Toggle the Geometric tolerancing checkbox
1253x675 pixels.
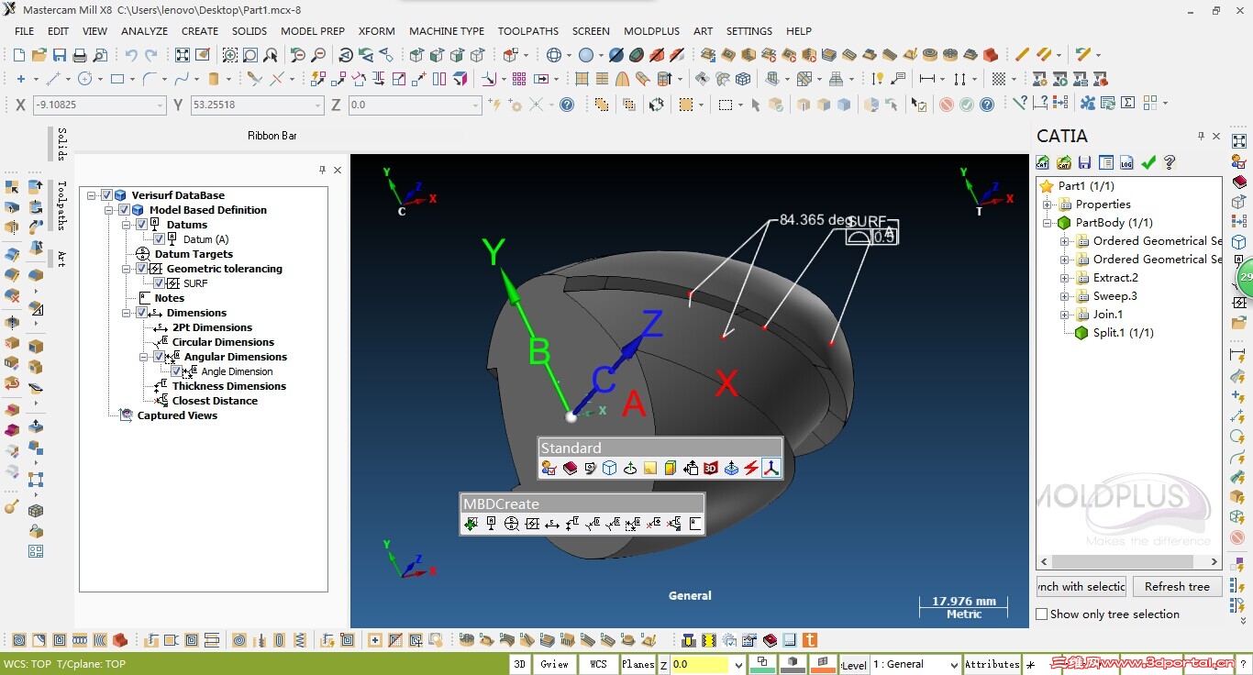[x=141, y=269]
